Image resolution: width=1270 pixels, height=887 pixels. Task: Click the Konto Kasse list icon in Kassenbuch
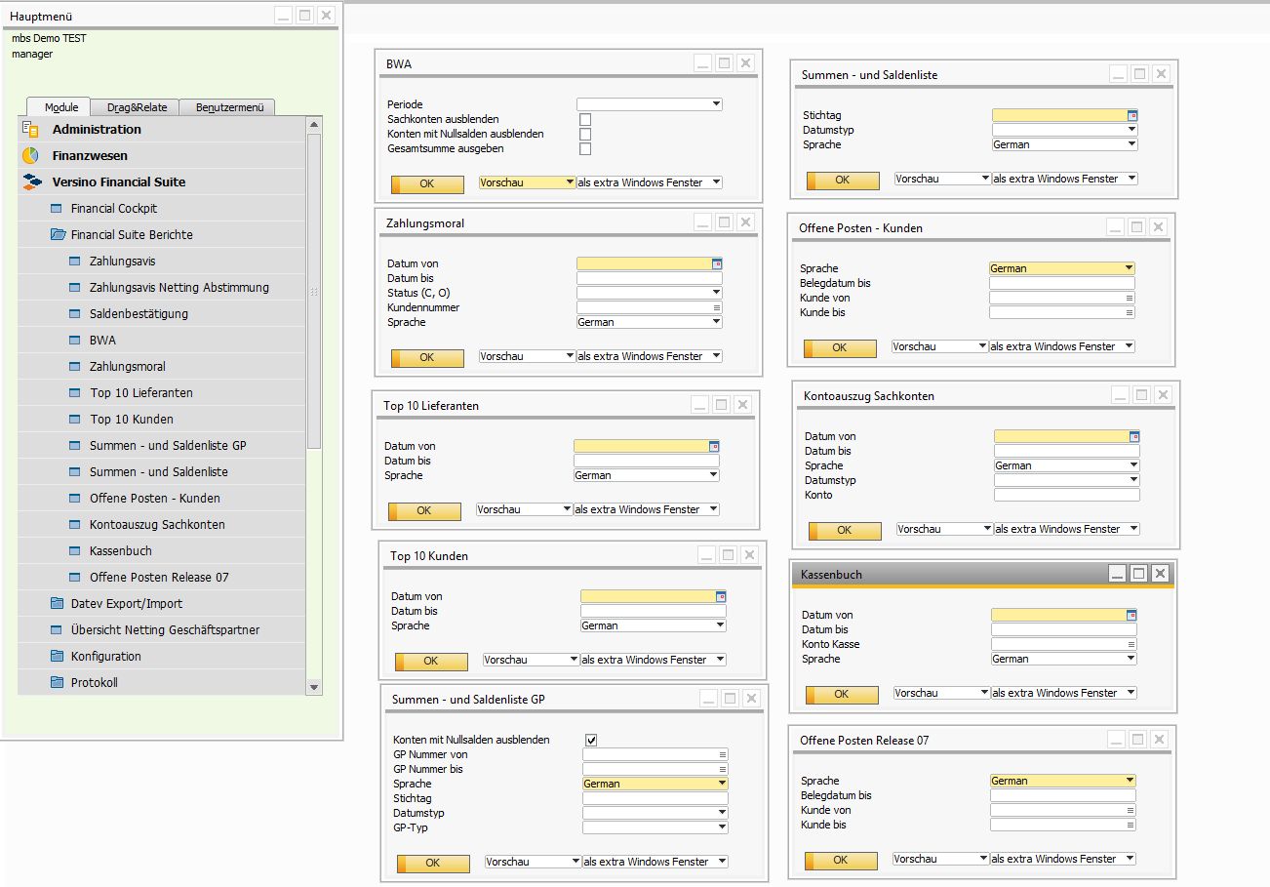pos(1131,644)
